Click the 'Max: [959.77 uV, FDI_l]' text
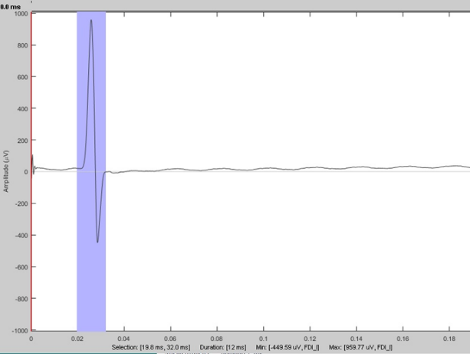Screen dimensions: 470x354 pos(360,347)
